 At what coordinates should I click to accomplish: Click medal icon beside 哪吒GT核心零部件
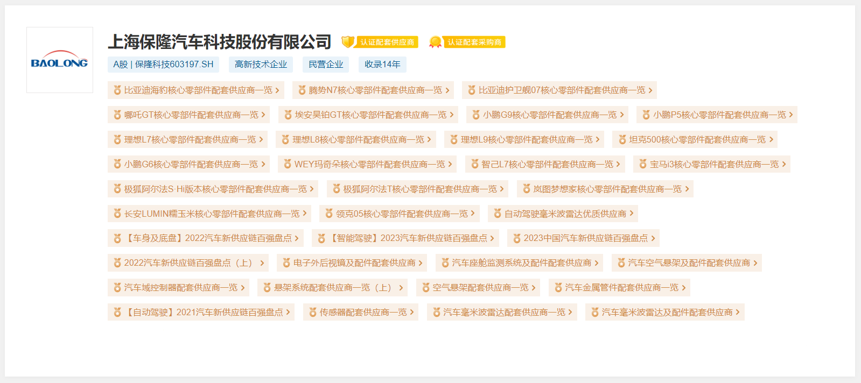[x=117, y=115]
